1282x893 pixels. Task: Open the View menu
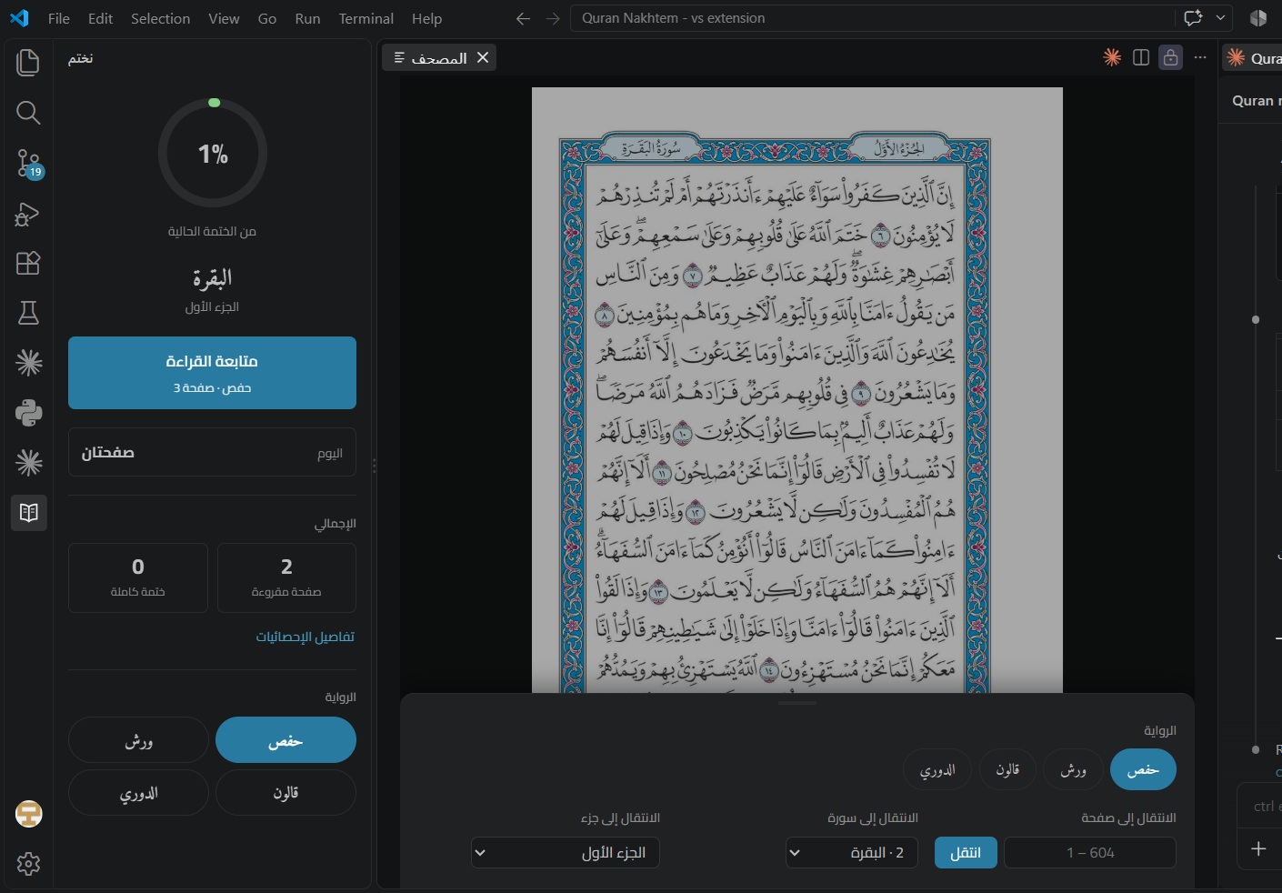pos(224,18)
